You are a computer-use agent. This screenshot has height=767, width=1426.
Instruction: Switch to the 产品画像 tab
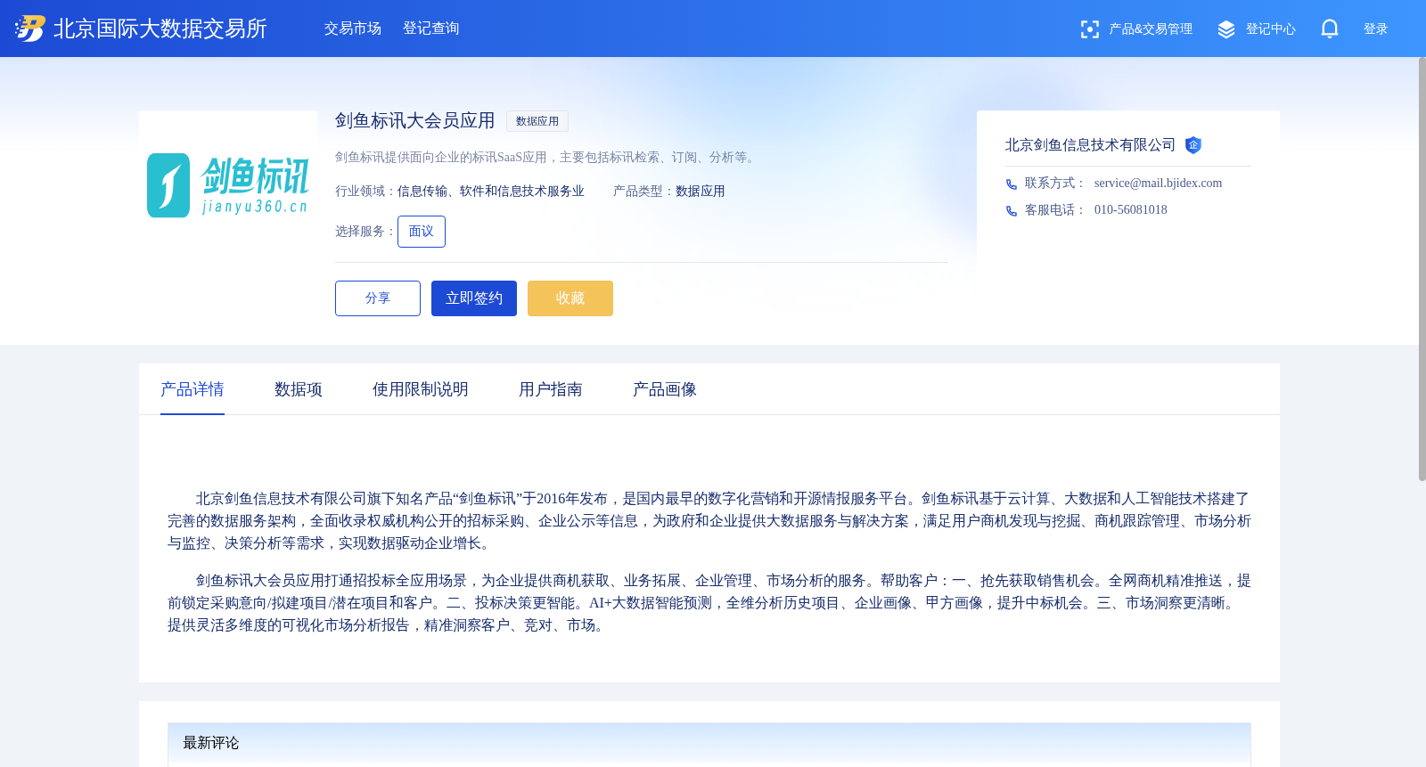pos(665,389)
